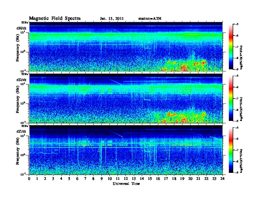Click the '32 Hz' label above the dH/dt panel
Screen dimensions: 265x205
25,22
